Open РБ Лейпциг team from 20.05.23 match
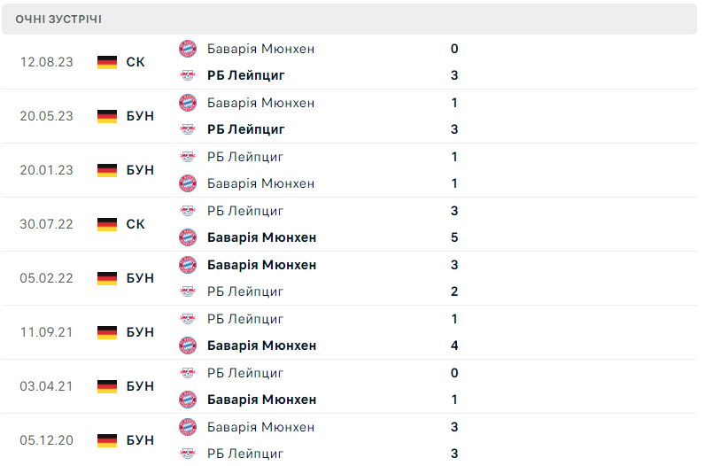The width and height of the screenshot is (705, 466). coord(245,129)
